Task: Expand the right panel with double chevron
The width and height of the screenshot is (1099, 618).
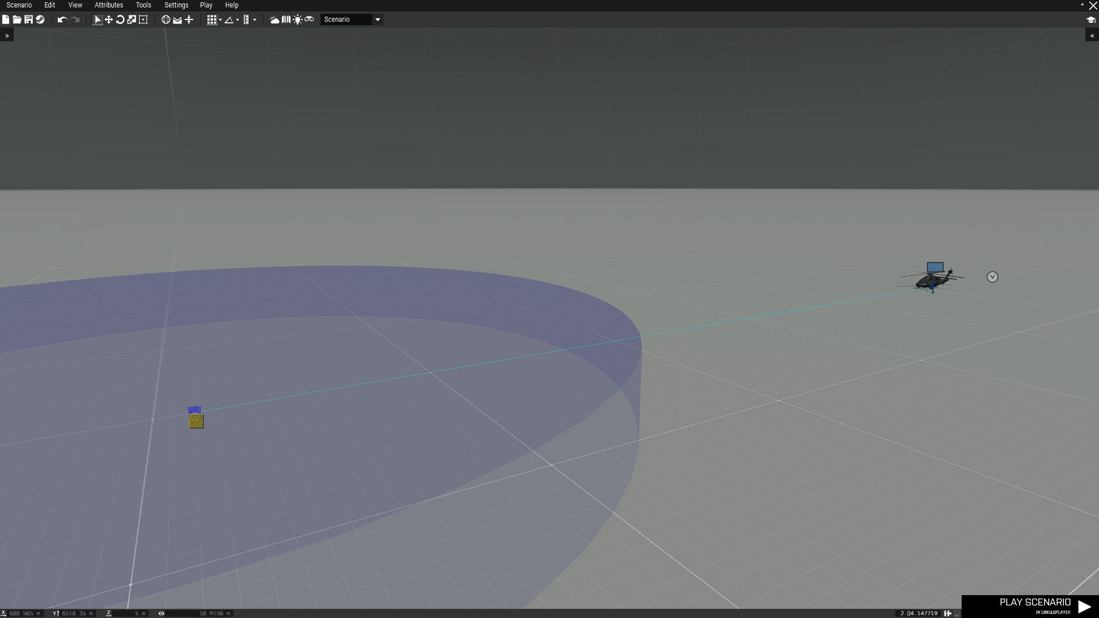Action: tap(1092, 35)
